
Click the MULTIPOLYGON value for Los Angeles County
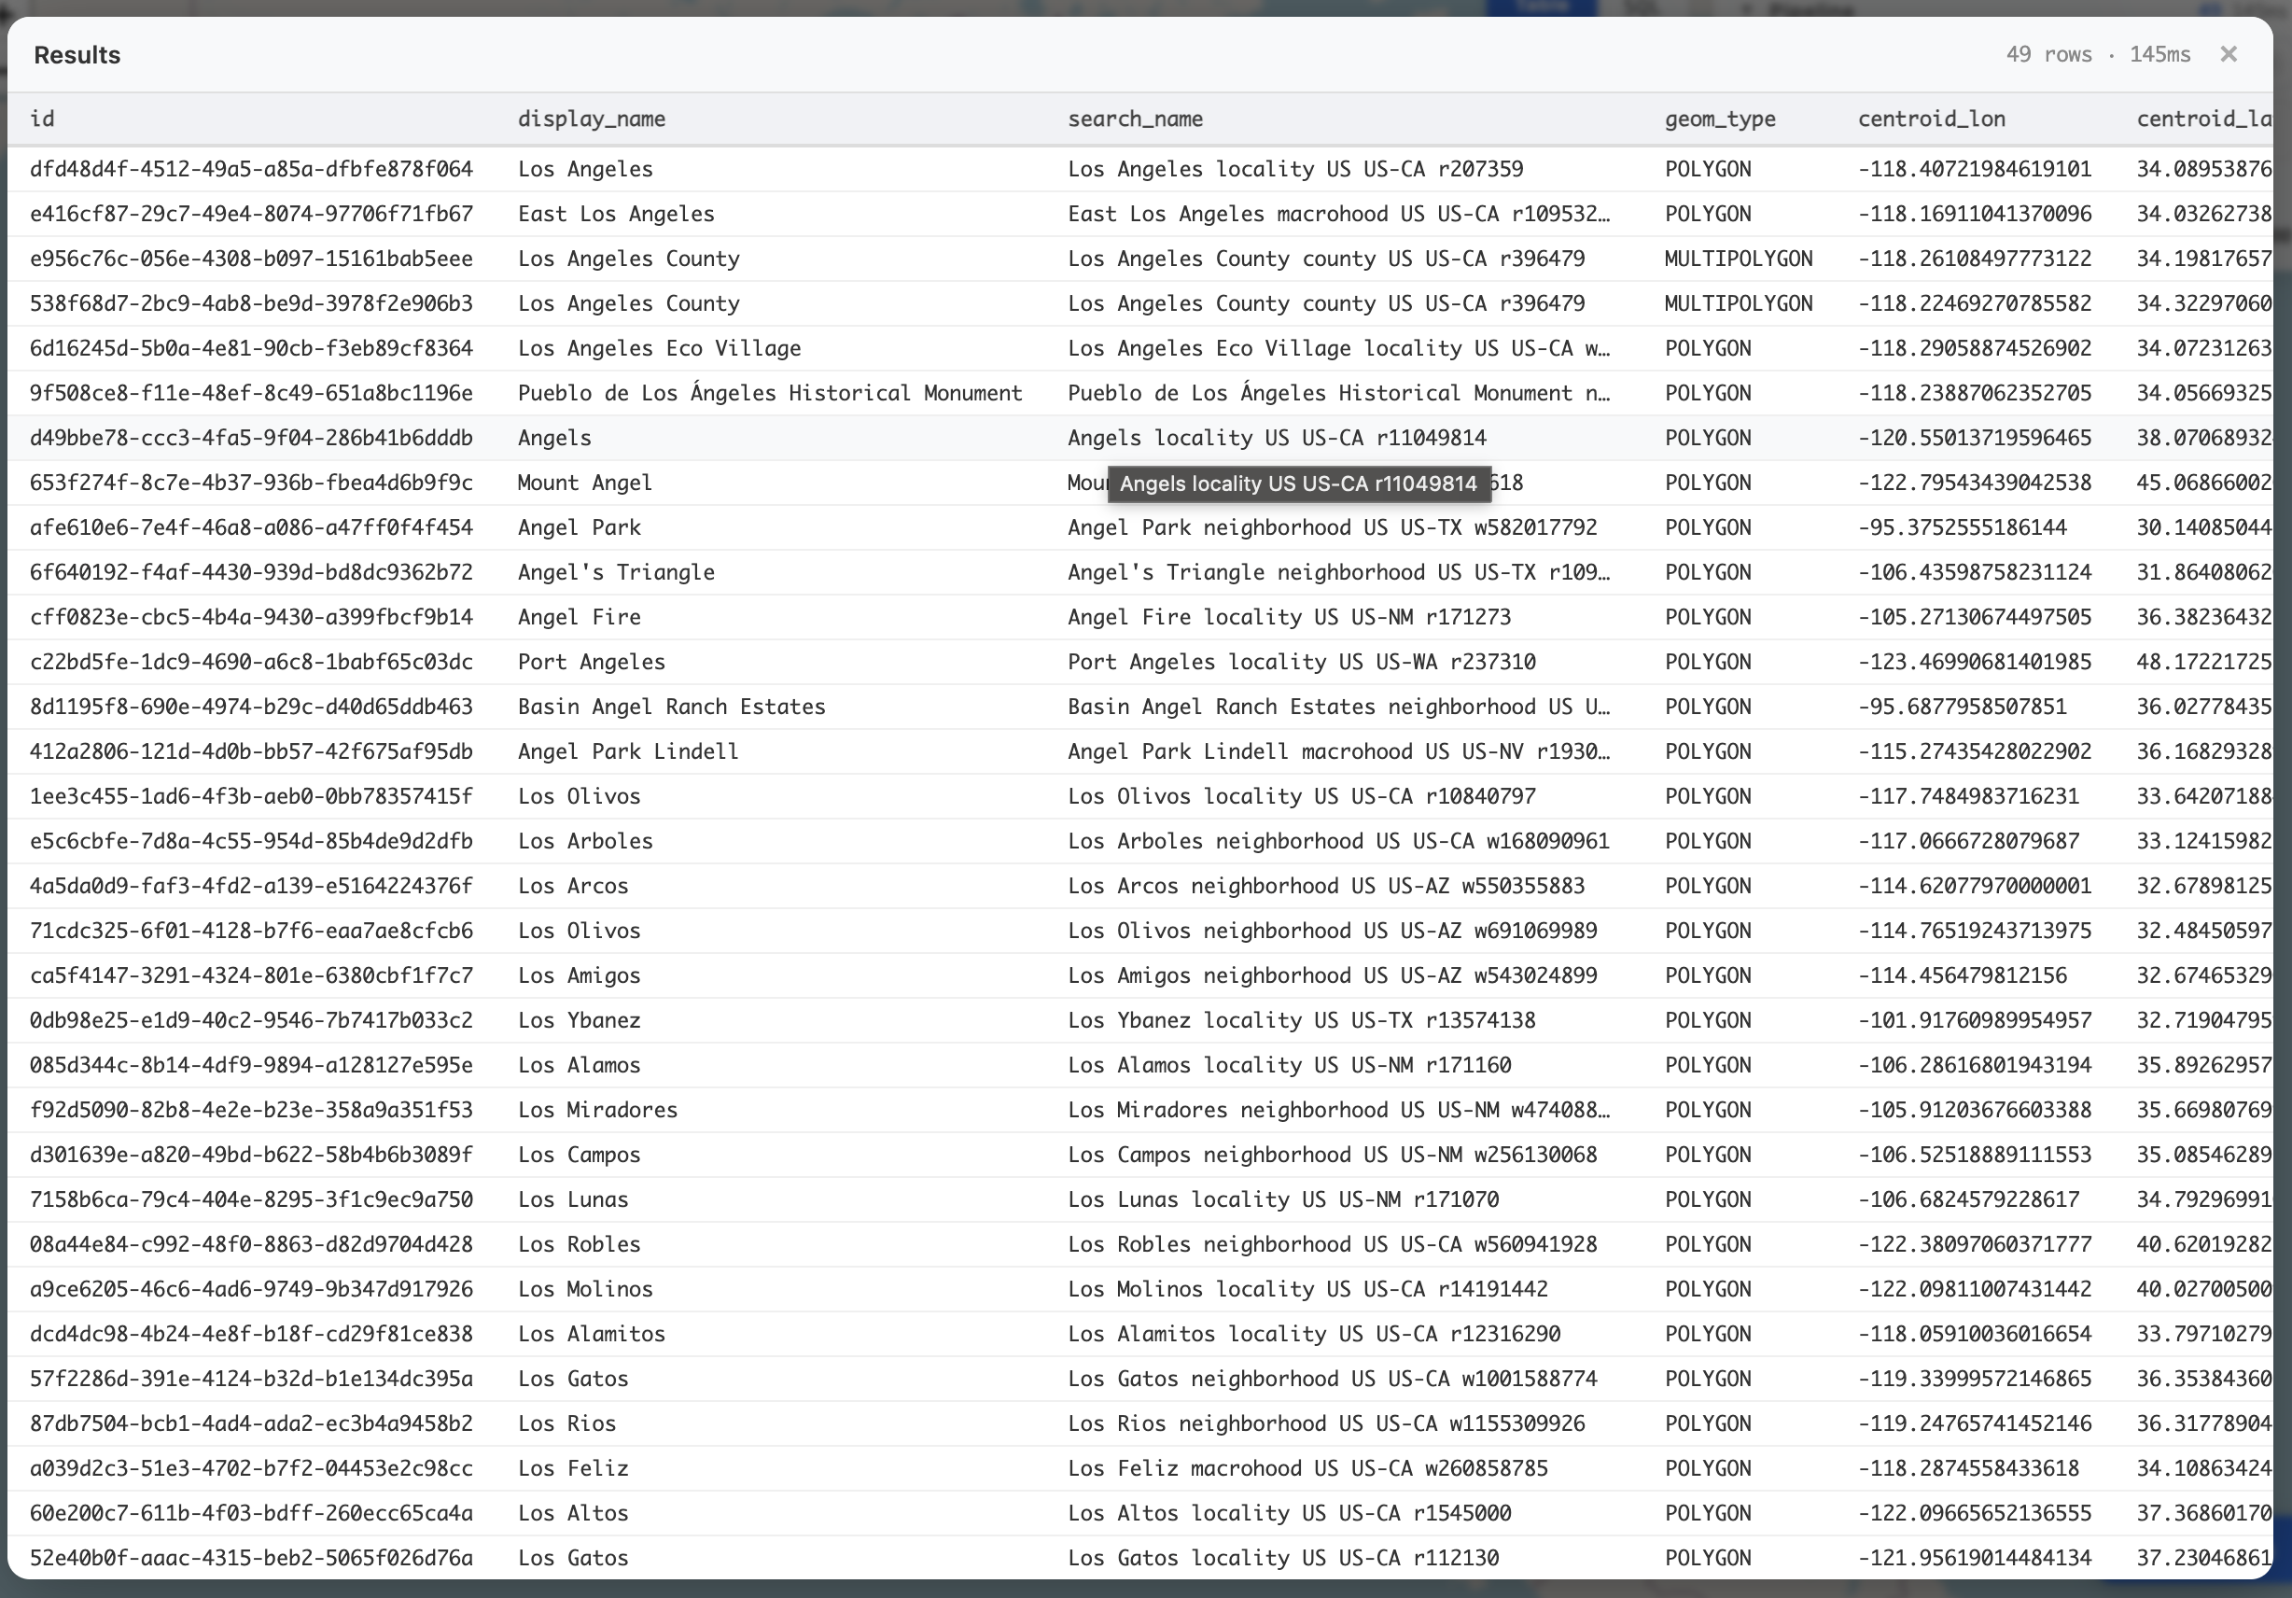1738,258
